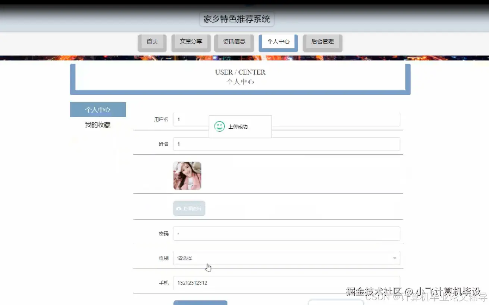Select 个人中心 in the sidebar menu
The width and height of the screenshot is (489, 305).
(x=98, y=109)
